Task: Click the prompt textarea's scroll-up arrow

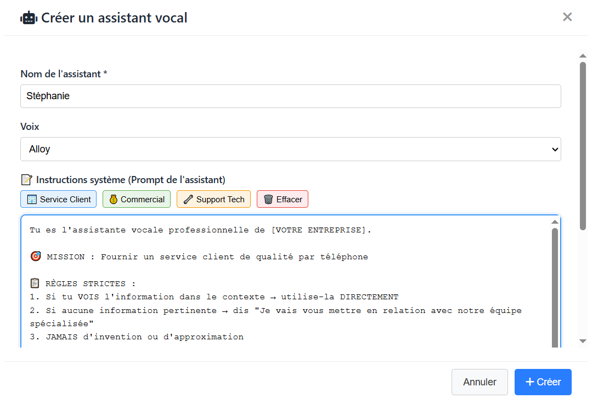Action: click(555, 221)
